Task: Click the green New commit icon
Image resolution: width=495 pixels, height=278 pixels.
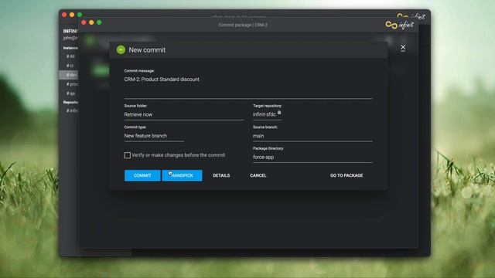Action: click(121, 49)
